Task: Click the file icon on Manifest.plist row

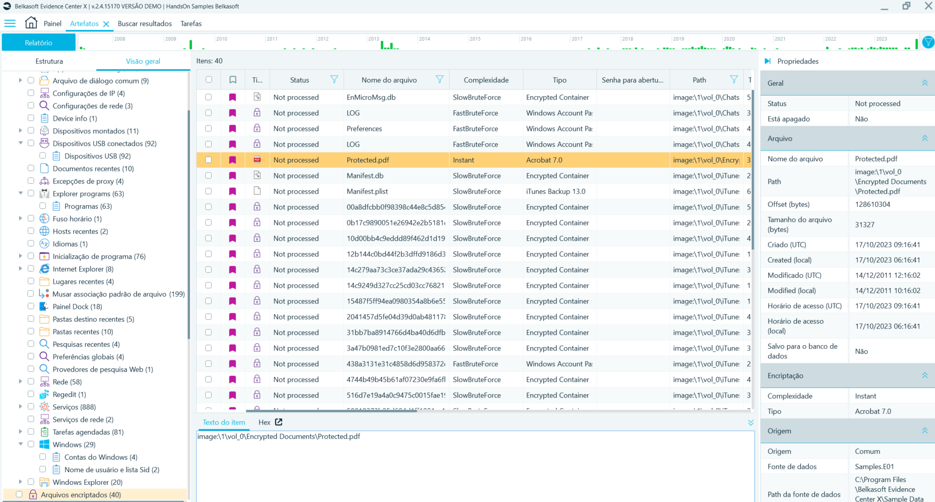Action: [257, 191]
